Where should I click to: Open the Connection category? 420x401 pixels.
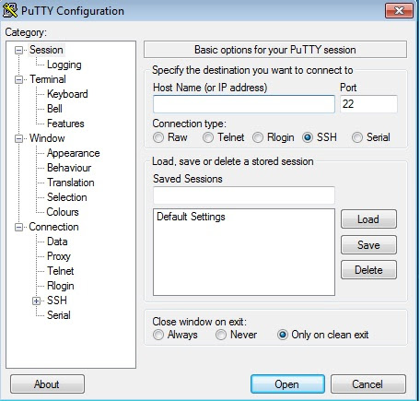[x=53, y=227]
